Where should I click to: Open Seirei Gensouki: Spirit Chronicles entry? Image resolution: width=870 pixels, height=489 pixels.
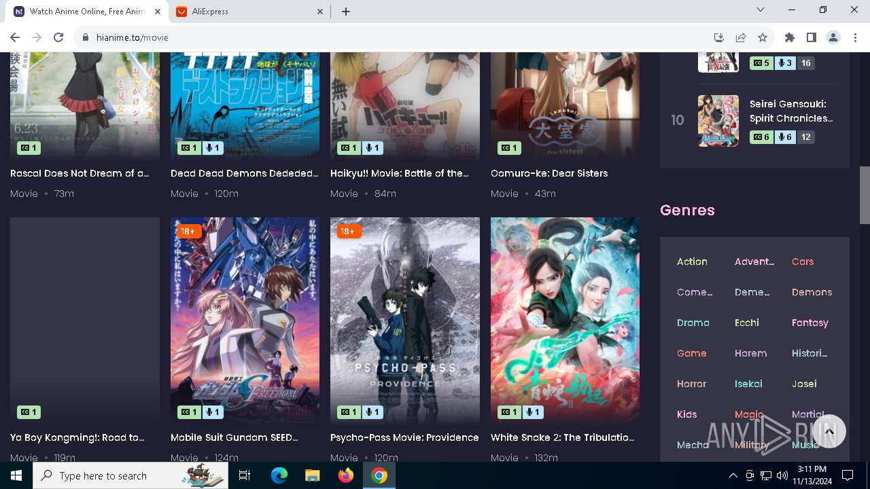(x=791, y=111)
